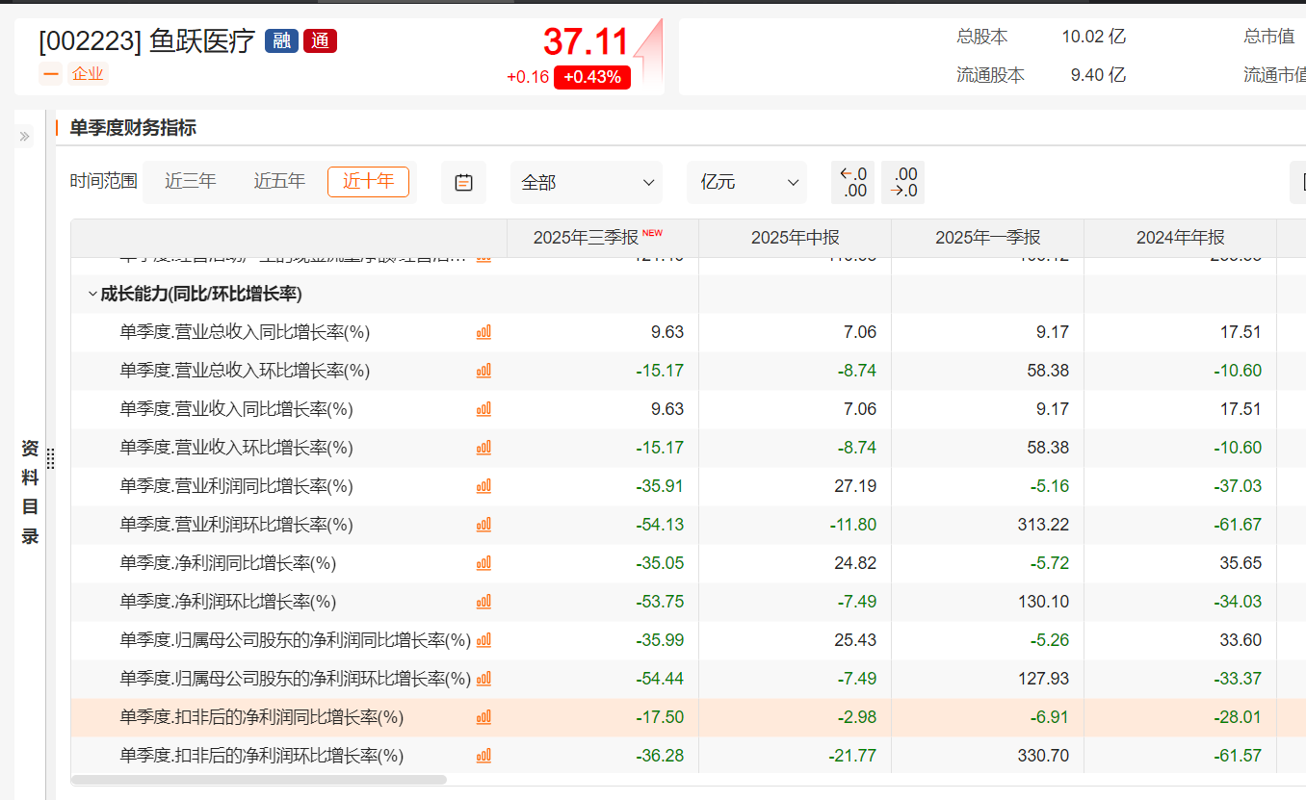Click the 2024年年报 column header
The height and width of the screenshot is (800, 1306).
(1180, 238)
